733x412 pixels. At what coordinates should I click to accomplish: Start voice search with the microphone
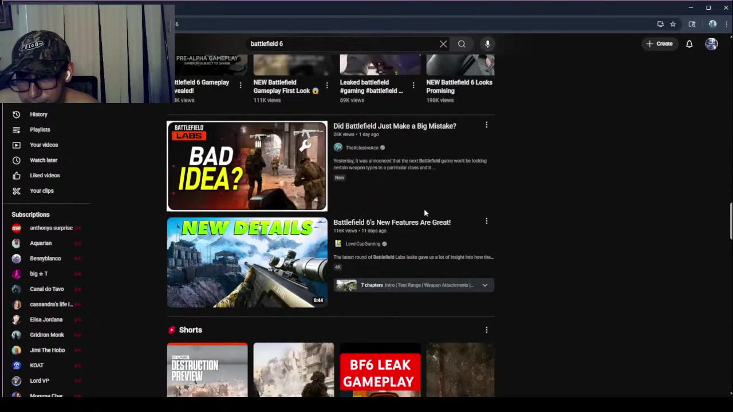click(487, 43)
